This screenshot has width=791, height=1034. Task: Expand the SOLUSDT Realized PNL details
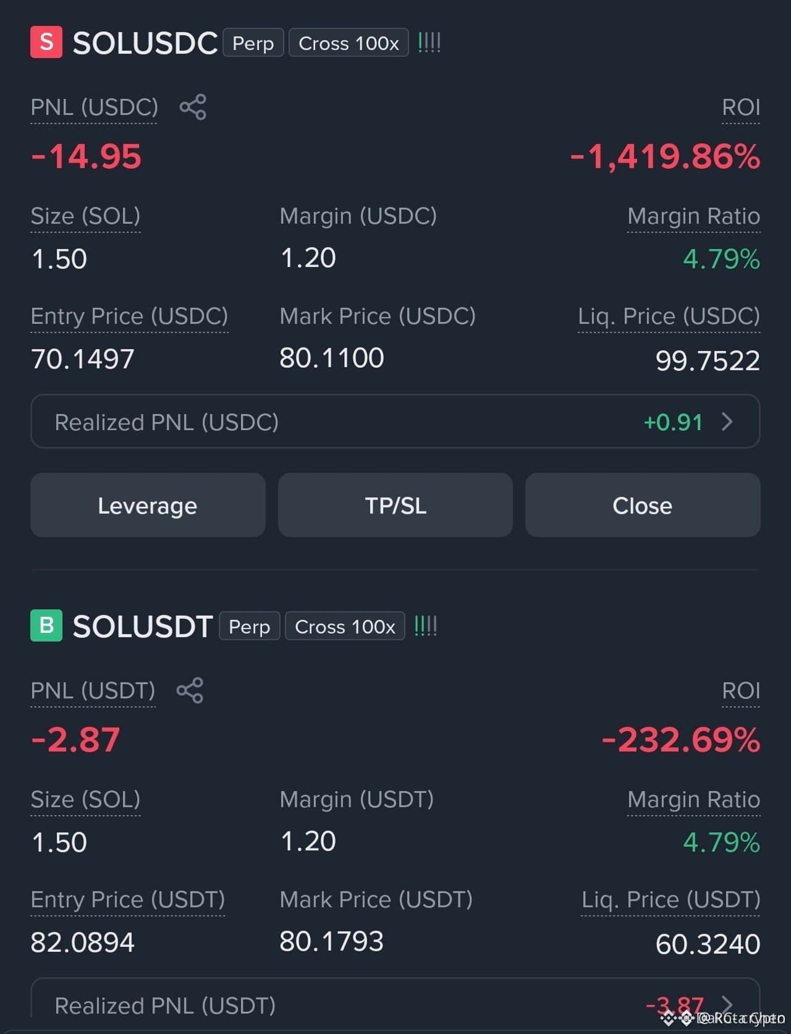tap(727, 1005)
